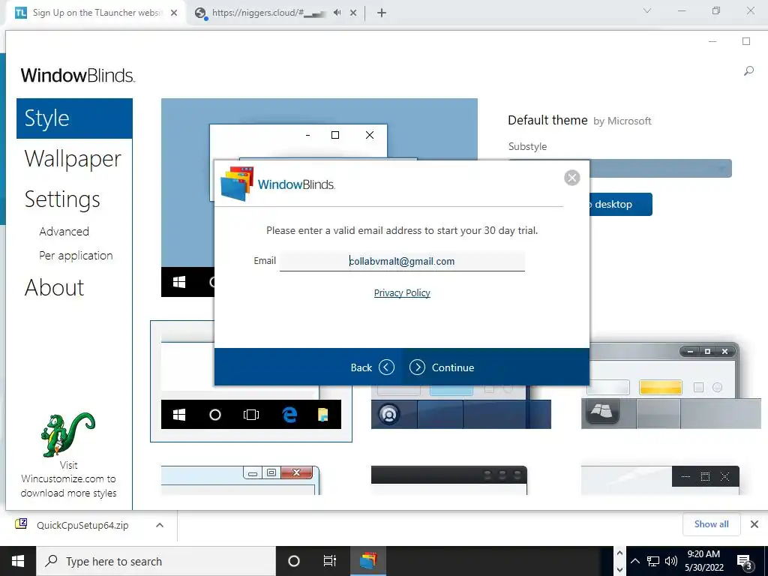Viewport: 768px width, 576px height.
Task: Click the Back button in dialog
Action: point(372,367)
